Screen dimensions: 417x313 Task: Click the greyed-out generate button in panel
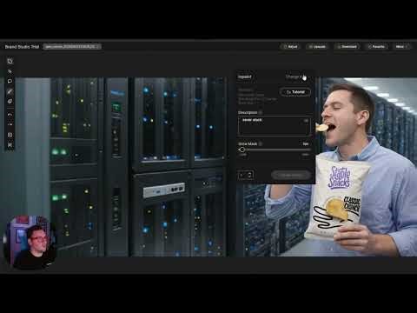click(291, 175)
